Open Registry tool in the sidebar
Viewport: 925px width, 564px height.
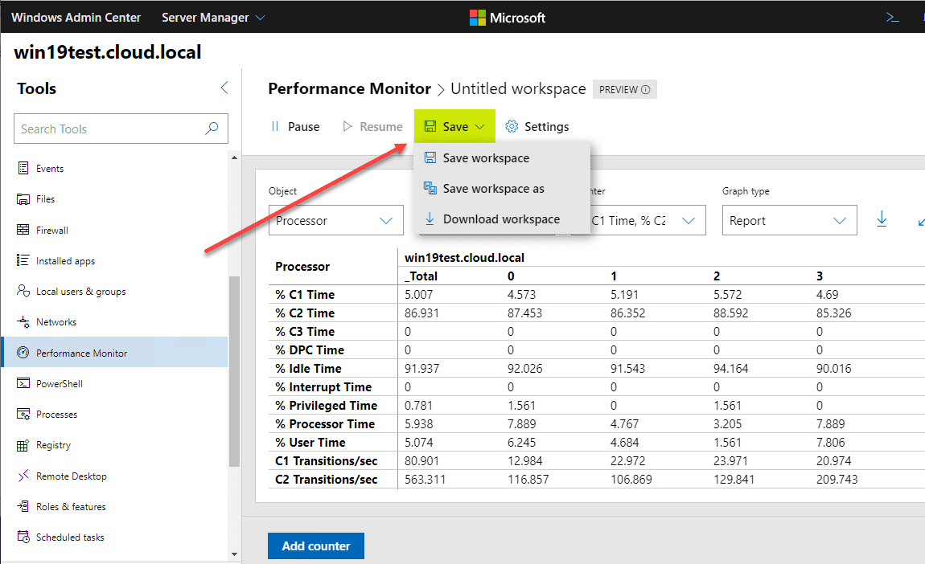pos(53,445)
